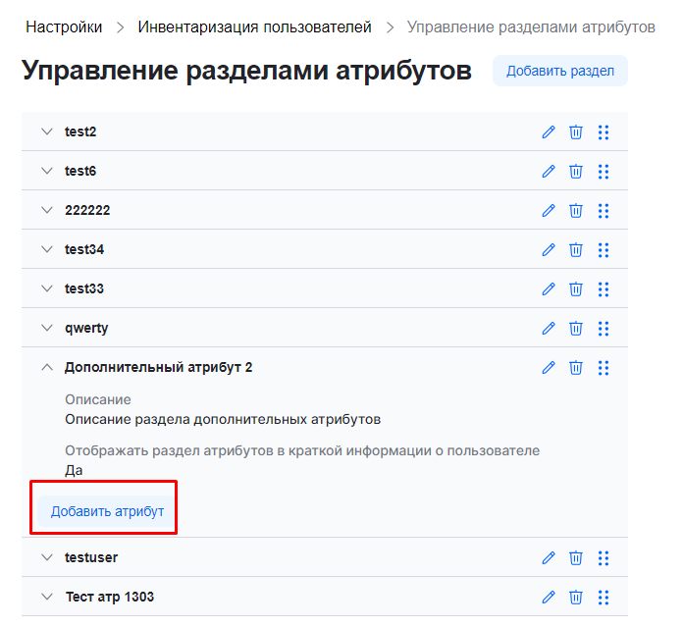
Task: Click the Добавить атрибут button
Action: point(107,511)
